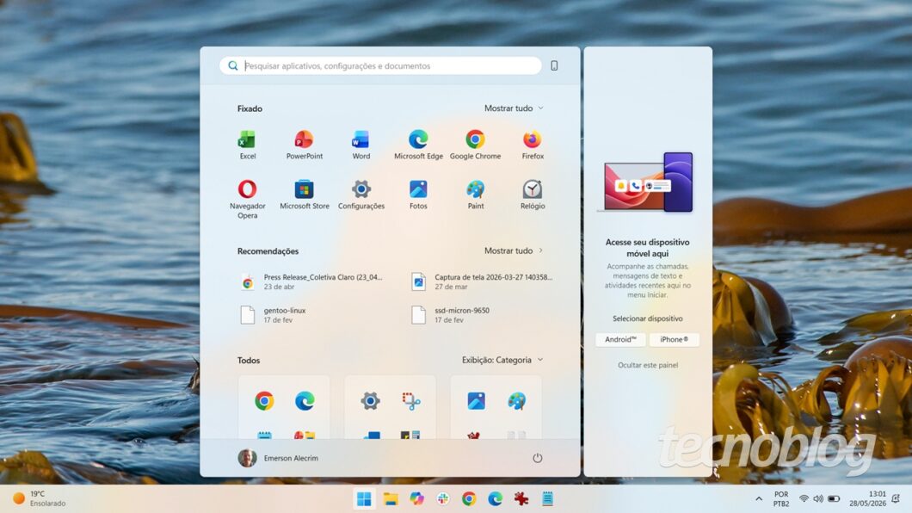
Task: Open the 13:01 clock and date flyout
Action: coord(867,499)
